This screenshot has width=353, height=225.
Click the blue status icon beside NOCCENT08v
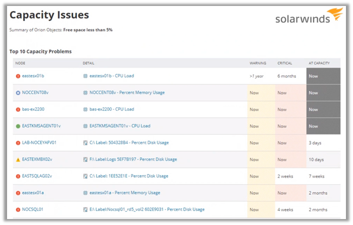click(x=18, y=93)
